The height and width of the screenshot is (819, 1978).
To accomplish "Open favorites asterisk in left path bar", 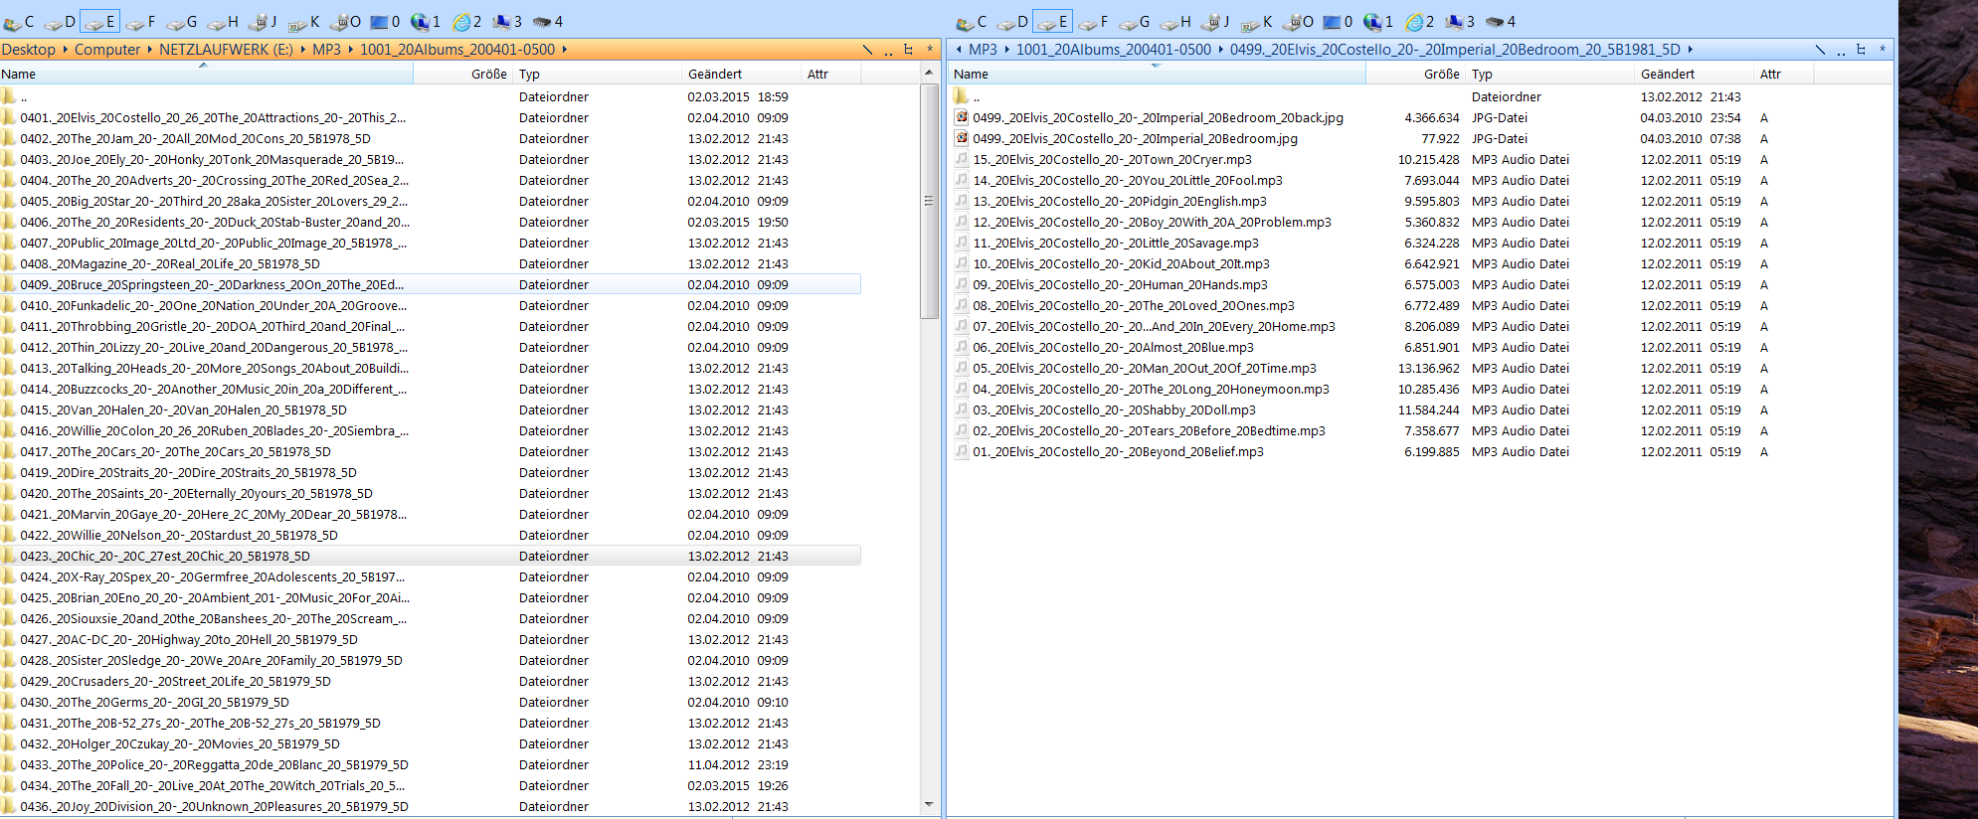I will (x=930, y=50).
